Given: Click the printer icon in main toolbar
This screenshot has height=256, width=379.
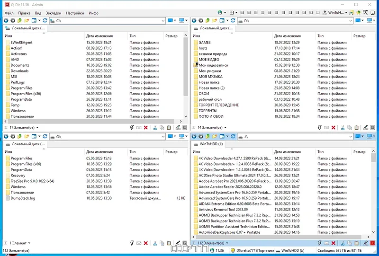Looking at the screenshot, I should [x=352, y=13].
